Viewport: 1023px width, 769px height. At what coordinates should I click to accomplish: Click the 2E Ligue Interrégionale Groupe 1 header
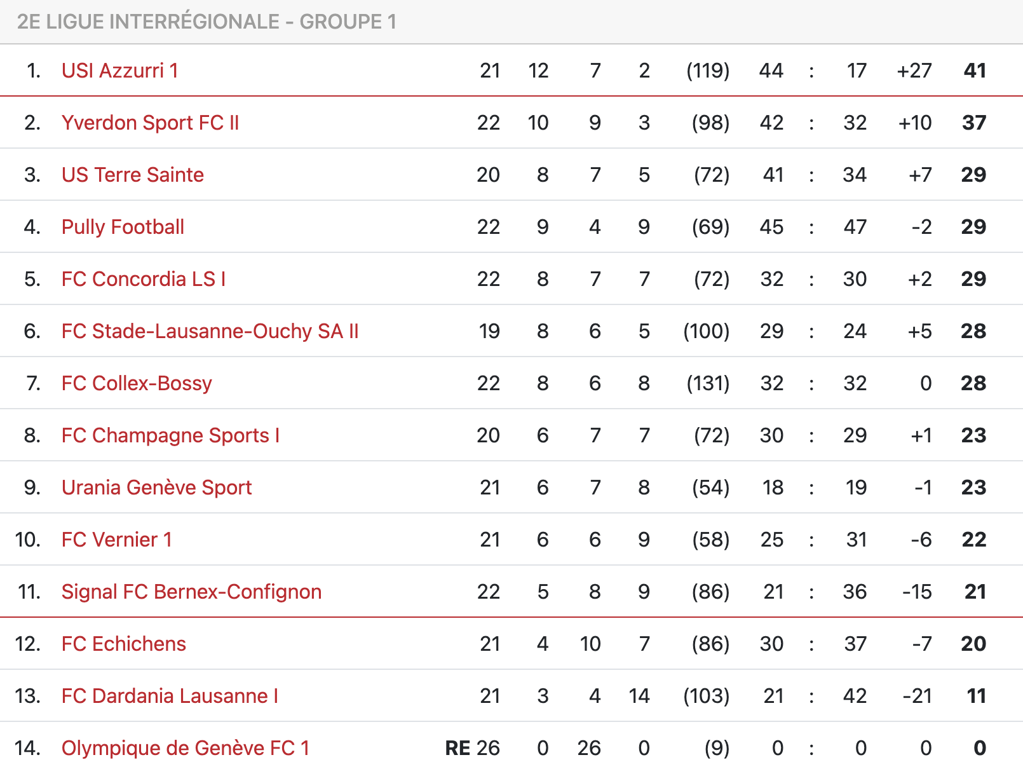[x=207, y=22]
